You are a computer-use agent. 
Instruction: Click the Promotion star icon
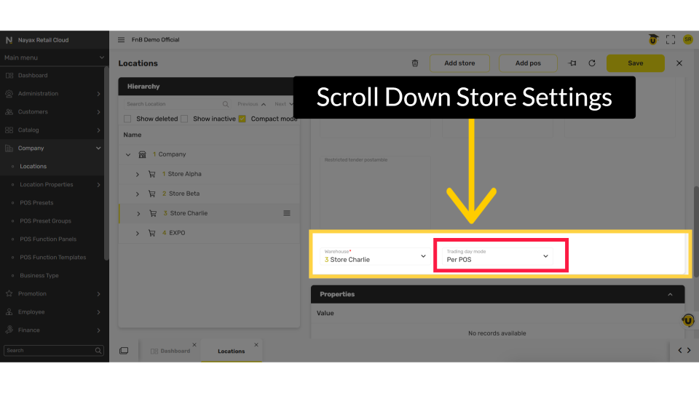[9, 293]
